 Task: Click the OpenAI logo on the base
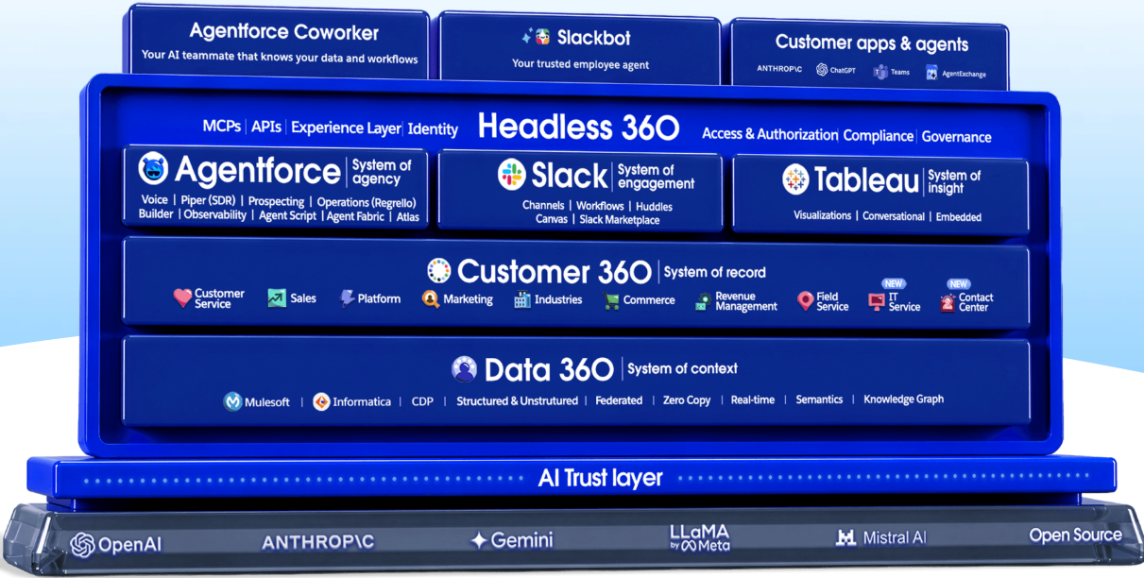[116, 544]
